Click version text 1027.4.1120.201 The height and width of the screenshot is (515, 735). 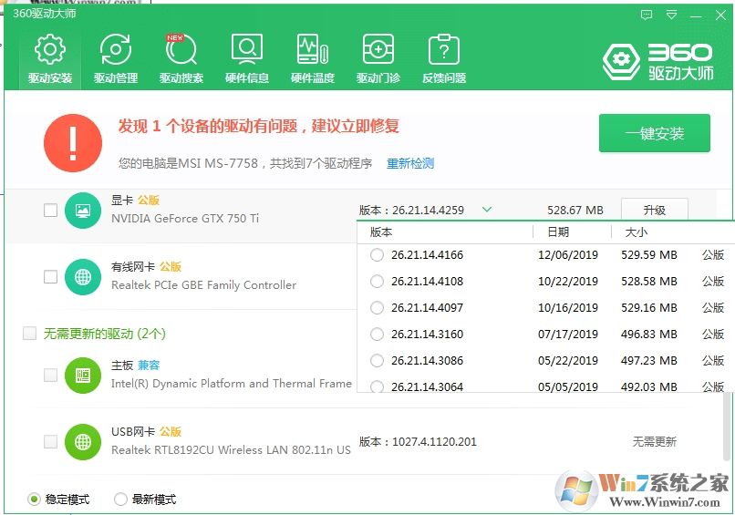tap(434, 441)
